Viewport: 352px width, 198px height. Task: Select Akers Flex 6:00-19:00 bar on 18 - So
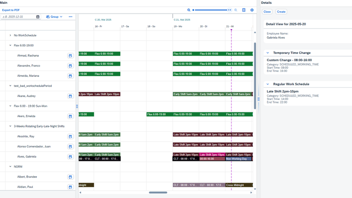(160, 114)
